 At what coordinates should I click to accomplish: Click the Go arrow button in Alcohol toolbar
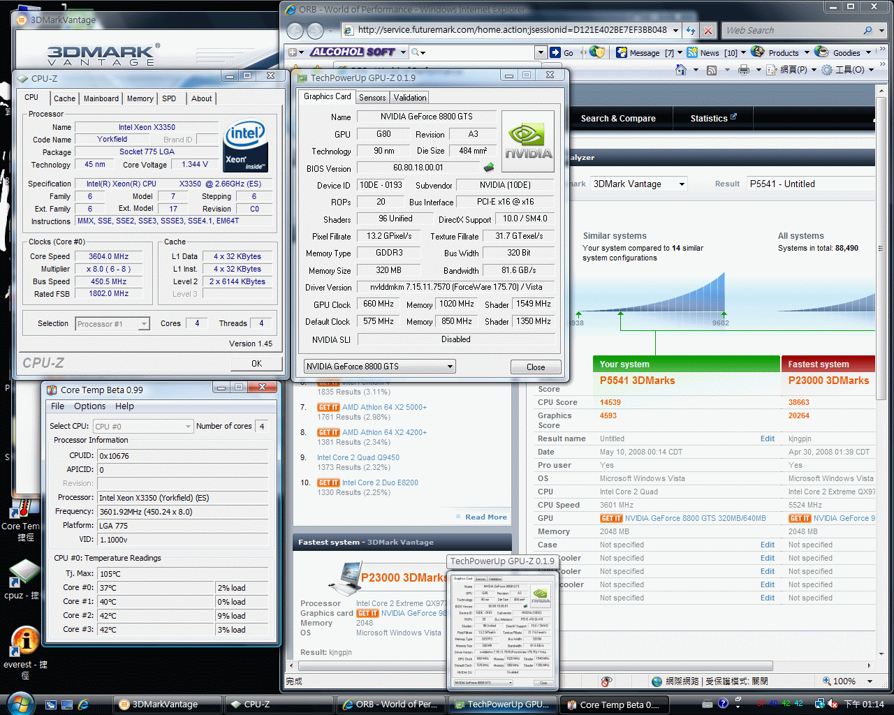click(562, 52)
